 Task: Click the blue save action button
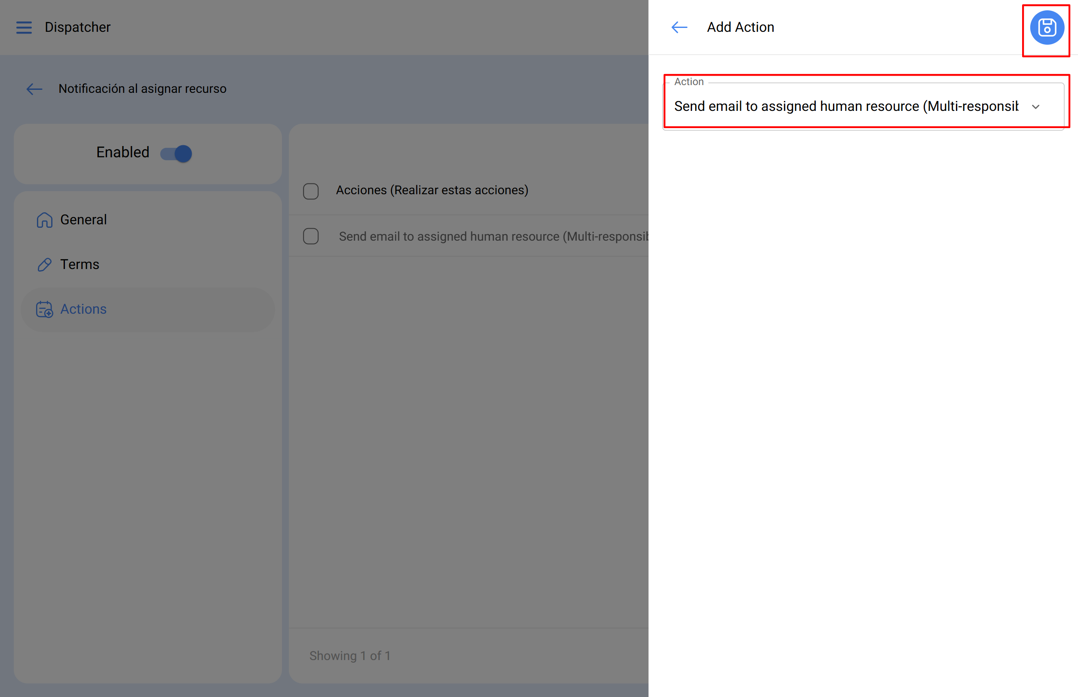point(1046,28)
